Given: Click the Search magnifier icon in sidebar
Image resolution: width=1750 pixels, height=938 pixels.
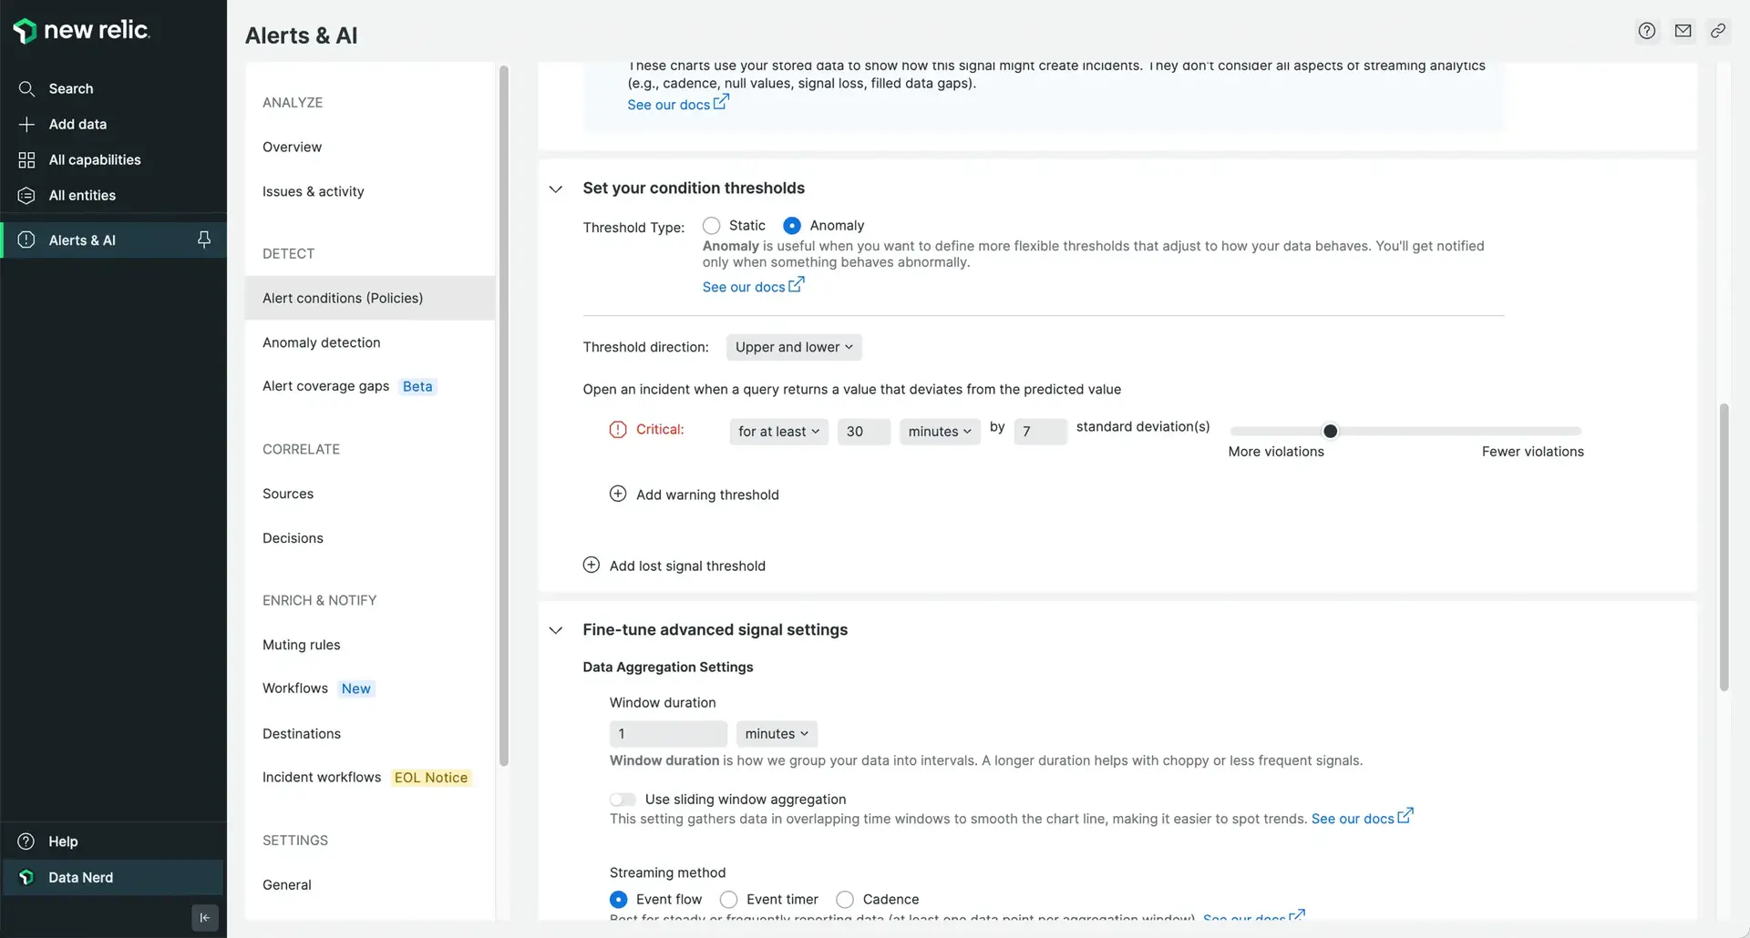Looking at the screenshot, I should (26, 88).
